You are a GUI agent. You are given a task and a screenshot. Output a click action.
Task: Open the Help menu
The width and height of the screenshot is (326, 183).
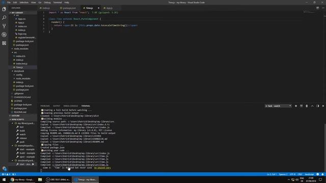[x=67, y=3]
